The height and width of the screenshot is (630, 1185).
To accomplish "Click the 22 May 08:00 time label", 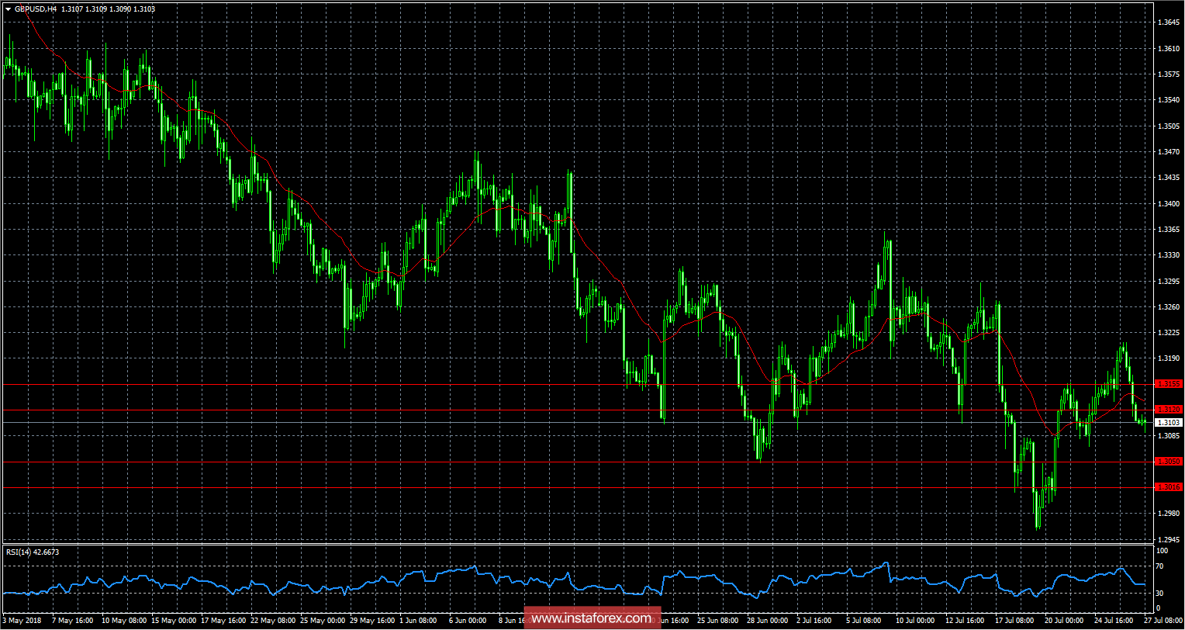I will [x=274, y=621].
